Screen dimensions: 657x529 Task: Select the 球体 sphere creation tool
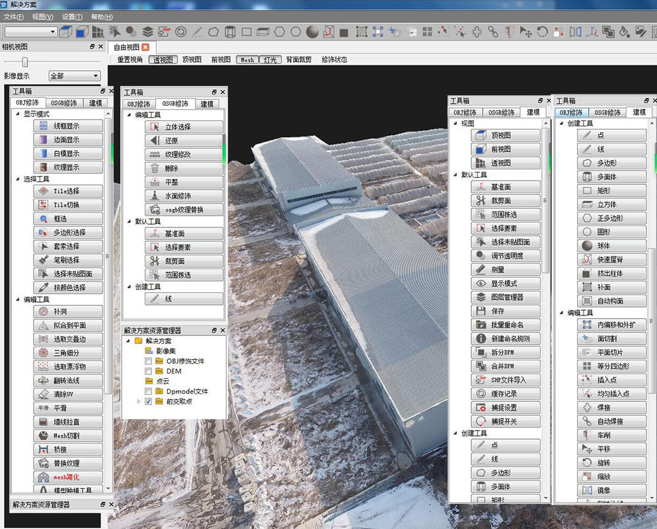(x=611, y=245)
